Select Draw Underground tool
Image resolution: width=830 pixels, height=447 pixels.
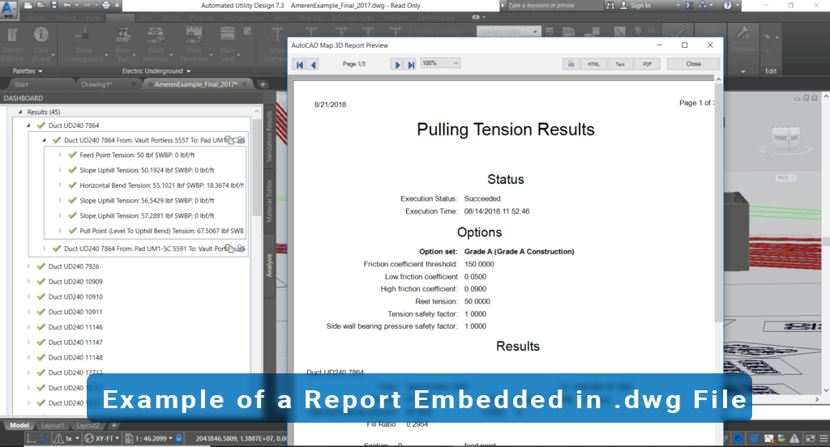83,45
